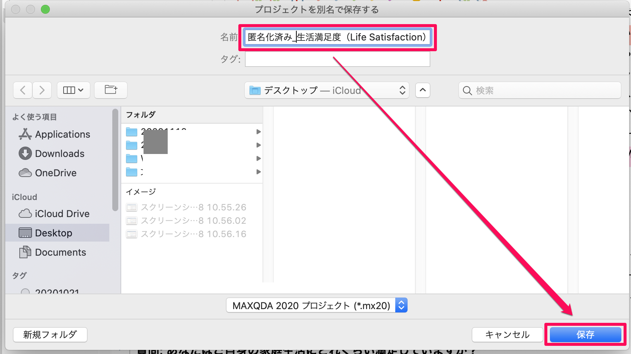The height and width of the screenshot is (354, 631).
Task: Click the タグ tags input field
Action: click(x=337, y=59)
